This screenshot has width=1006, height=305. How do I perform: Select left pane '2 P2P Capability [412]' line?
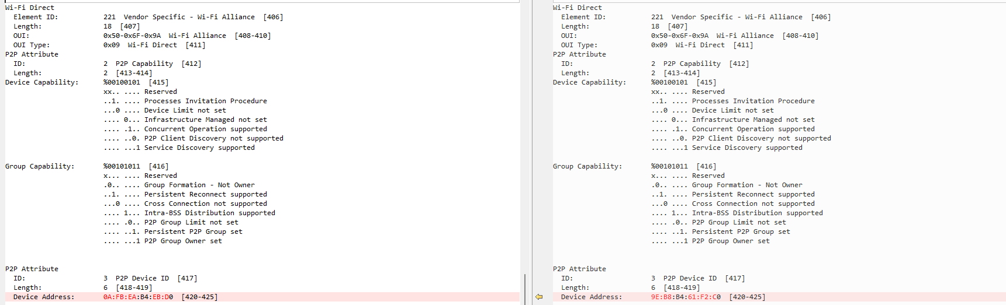tap(153, 64)
